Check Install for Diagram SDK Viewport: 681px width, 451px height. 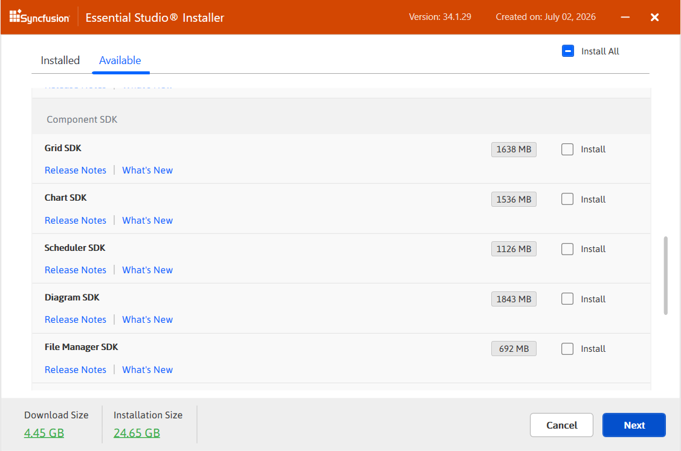[x=567, y=299]
